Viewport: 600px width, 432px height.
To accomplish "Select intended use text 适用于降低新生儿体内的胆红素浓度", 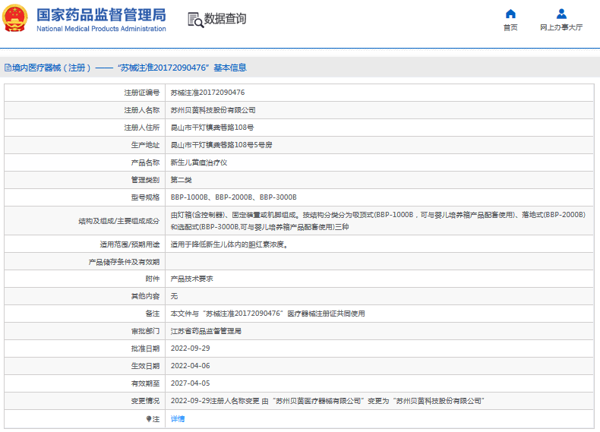I will [x=229, y=244].
